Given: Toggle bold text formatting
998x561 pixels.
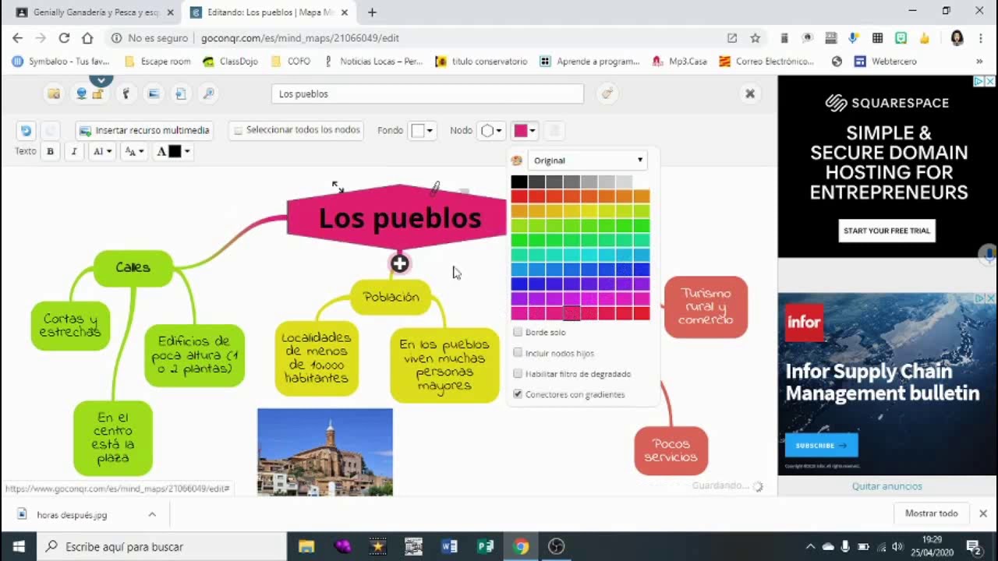Looking at the screenshot, I should coord(51,151).
